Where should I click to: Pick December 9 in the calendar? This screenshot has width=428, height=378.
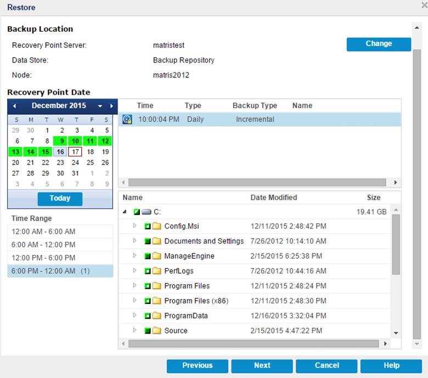coord(60,141)
